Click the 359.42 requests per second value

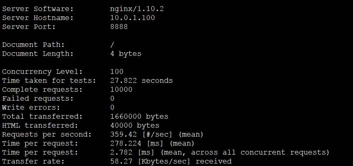tap(124, 135)
